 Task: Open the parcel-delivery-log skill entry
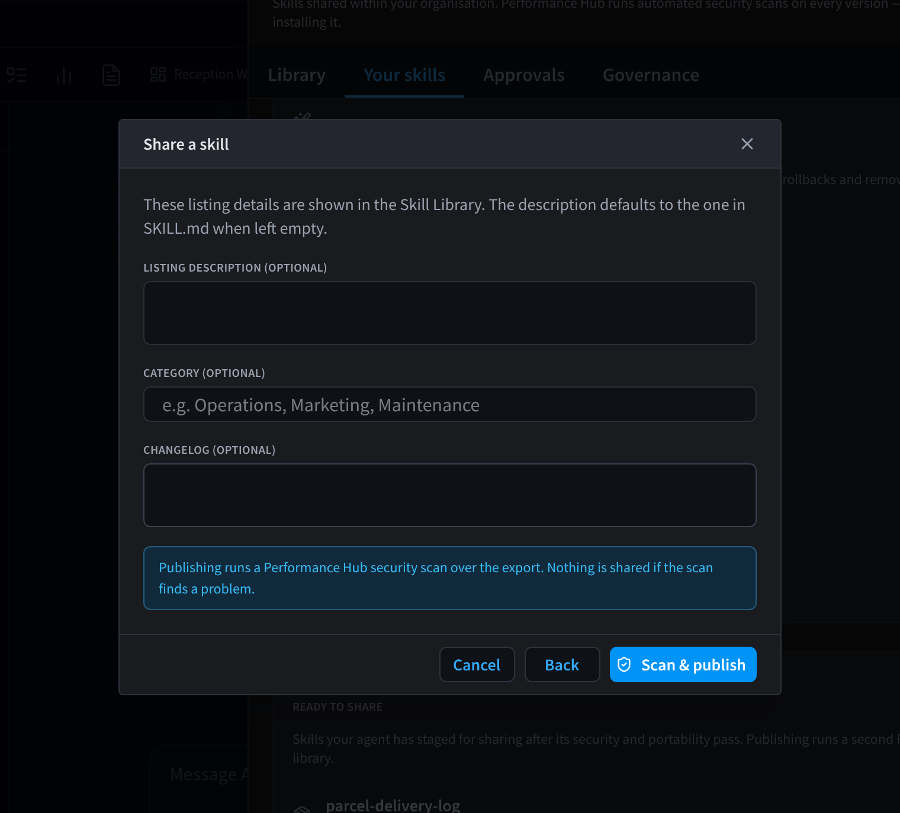[x=393, y=805]
